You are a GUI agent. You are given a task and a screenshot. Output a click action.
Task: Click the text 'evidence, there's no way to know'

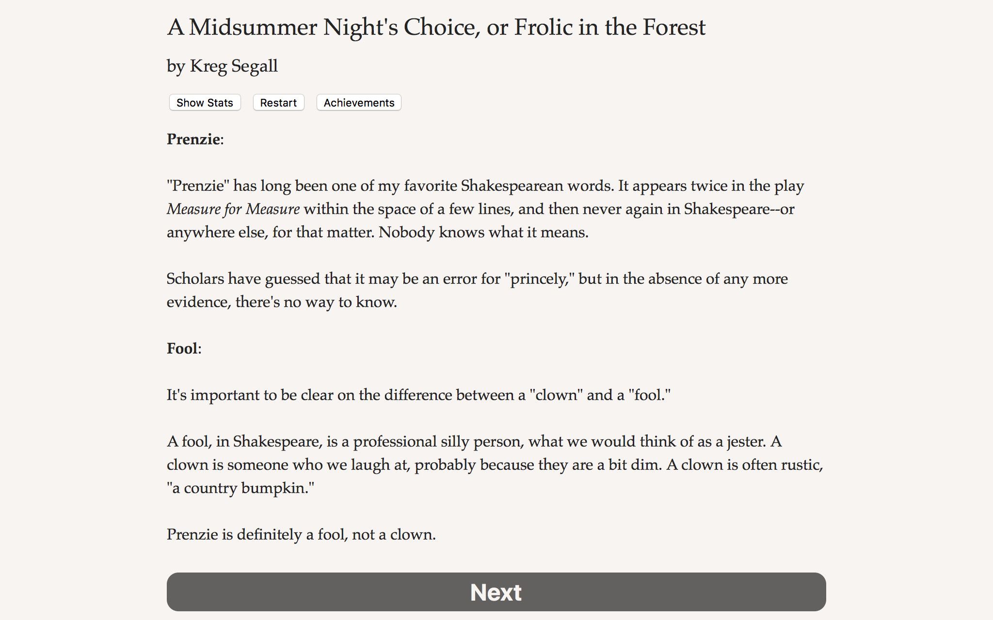(x=282, y=302)
